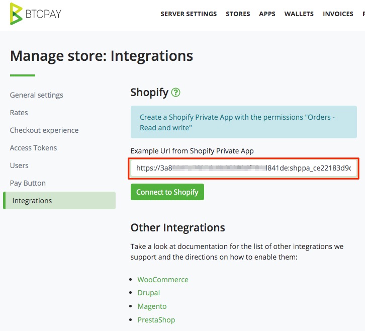
Task: Click the Shopify section heading
Action: [149, 93]
